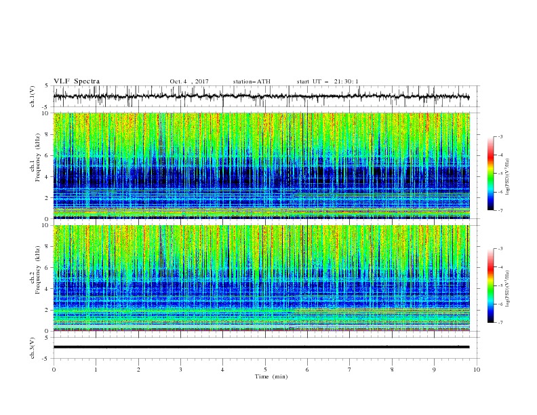
Task: Click inside the ch.2 spectrogram plot
Action: [261, 278]
